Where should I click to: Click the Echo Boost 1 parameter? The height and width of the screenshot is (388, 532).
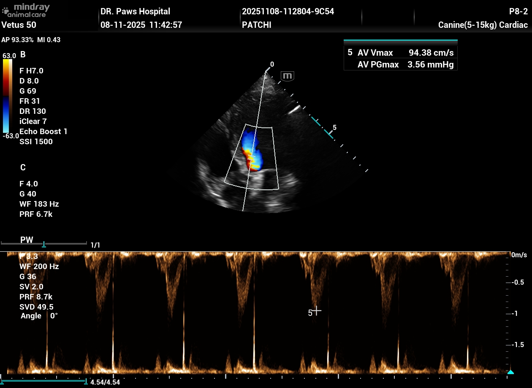(43, 132)
